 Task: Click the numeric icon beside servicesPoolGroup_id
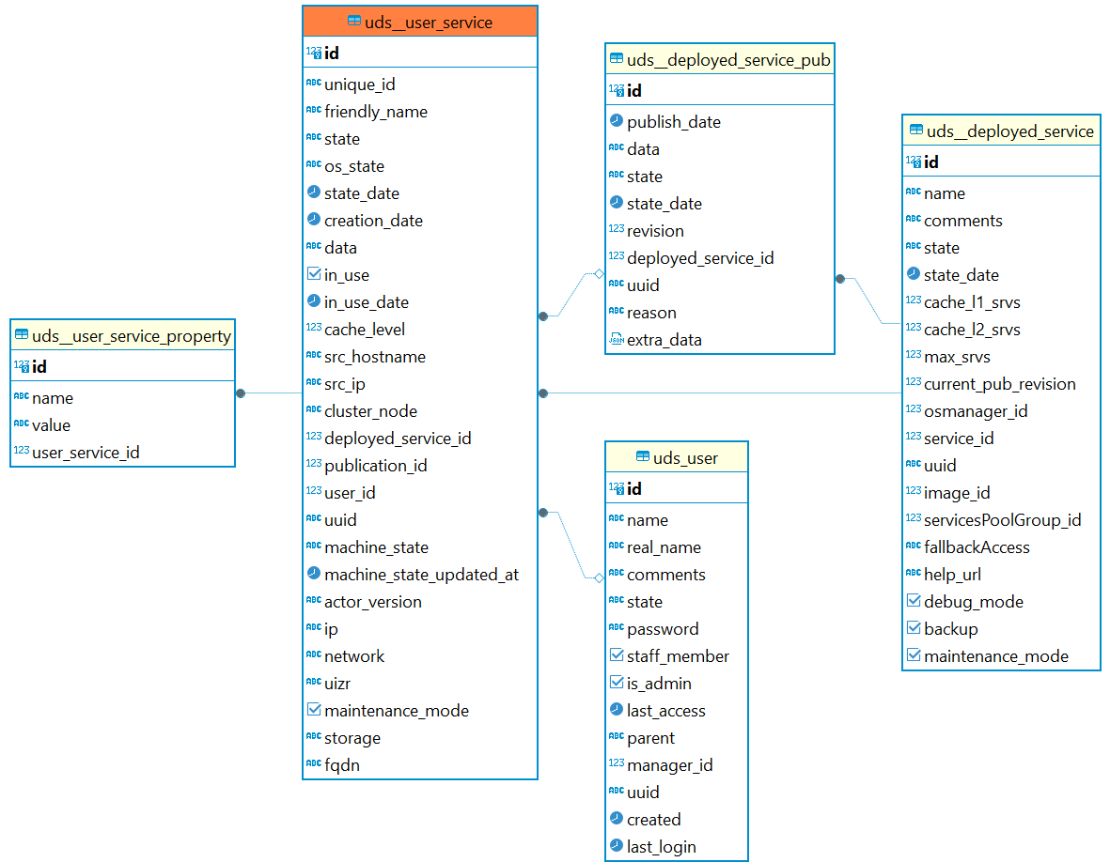913,519
